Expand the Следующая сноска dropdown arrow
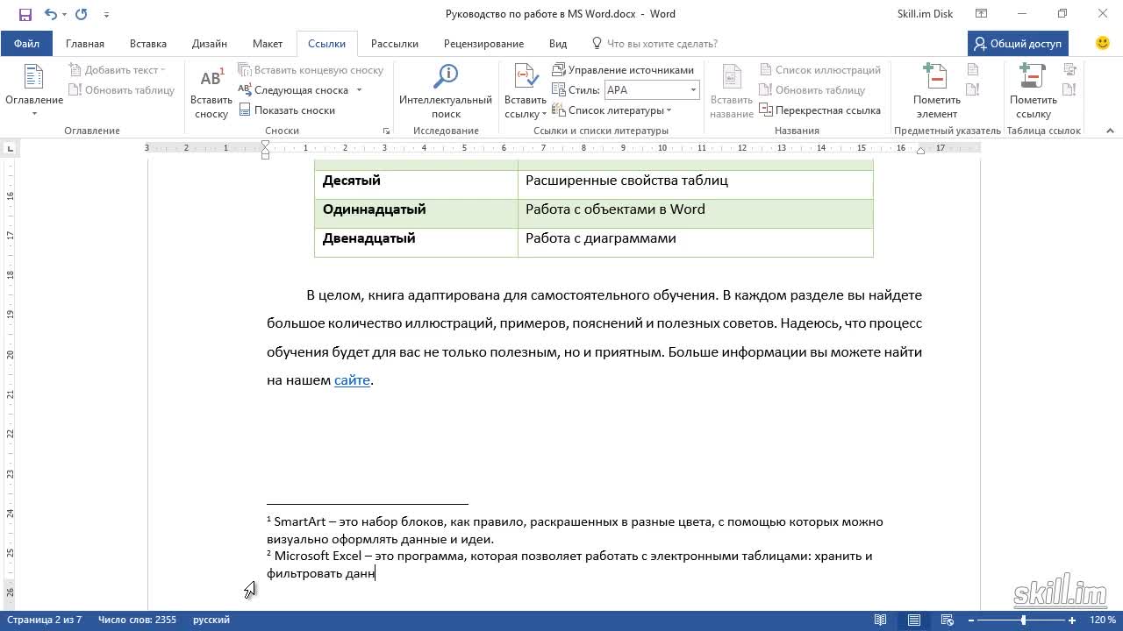Viewport: 1123px width, 631px height. click(x=359, y=90)
